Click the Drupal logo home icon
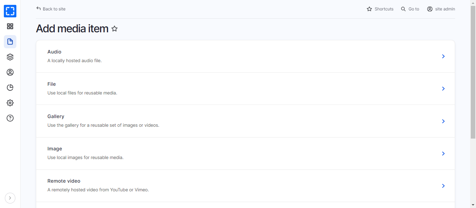This screenshot has width=476, height=208. [x=10, y=11]
